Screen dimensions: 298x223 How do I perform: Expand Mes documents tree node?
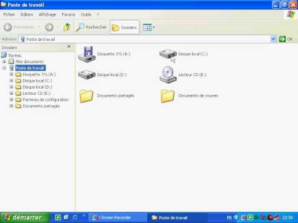[x=4, y=61]
